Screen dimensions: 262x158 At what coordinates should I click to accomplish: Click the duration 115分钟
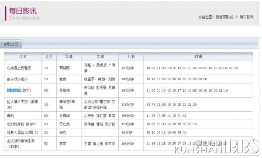tap(128, 104)
